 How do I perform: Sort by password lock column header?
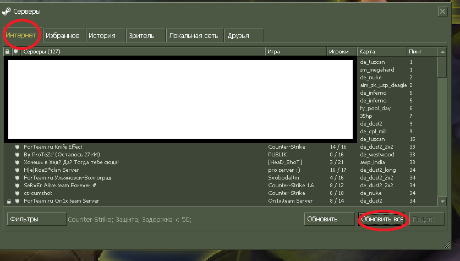[x=7, y=51]
